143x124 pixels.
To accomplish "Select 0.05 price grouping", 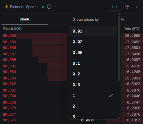I will 92,53.
